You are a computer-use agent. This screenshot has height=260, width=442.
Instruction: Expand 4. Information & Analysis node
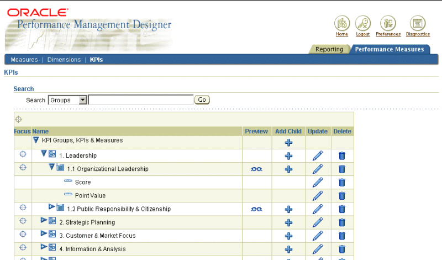(x=44, y=247)
